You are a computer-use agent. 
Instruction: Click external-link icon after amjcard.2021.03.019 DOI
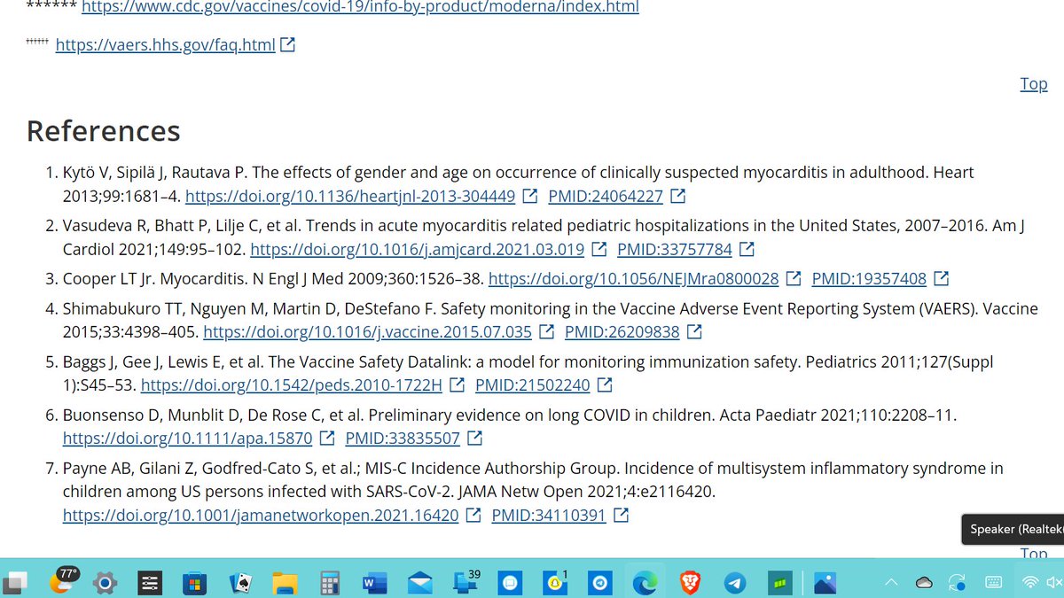pos(598,249)
